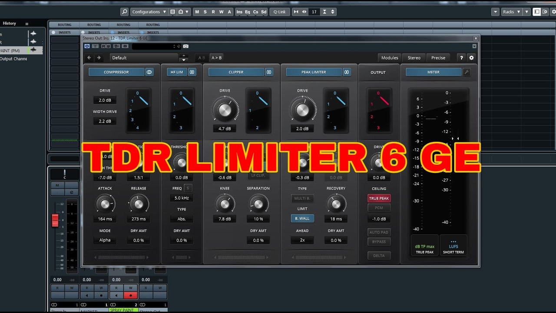The image size is (556, 313).
Task: Show Eq rack section
Action: pyautogui.click(x=248, y=12)
